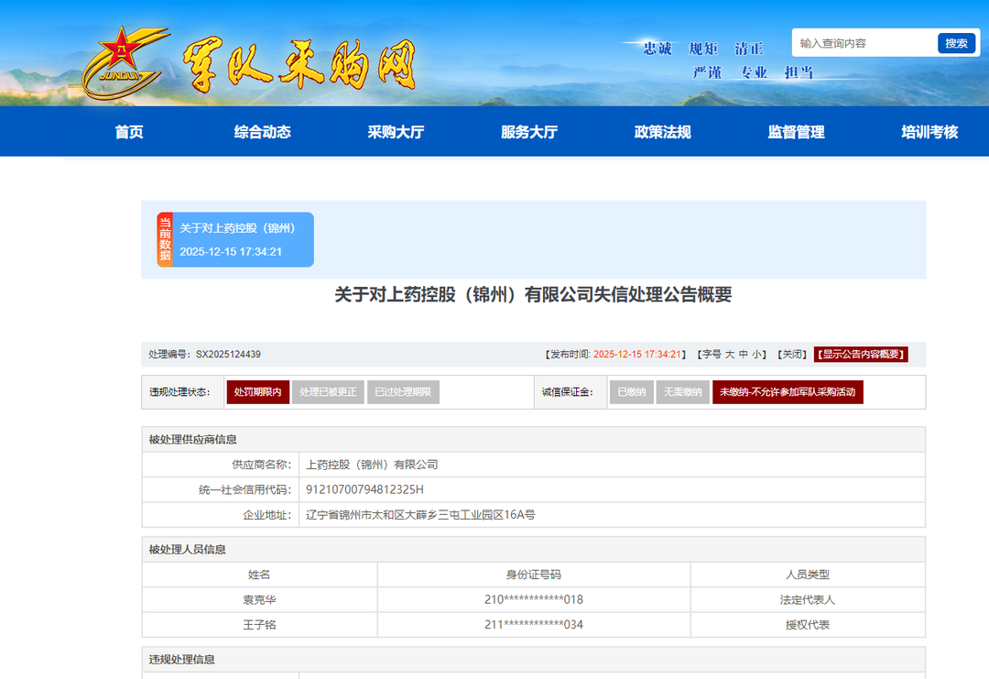
Task: Click the 关闭 link to close the notice
Action: [791, 355]
